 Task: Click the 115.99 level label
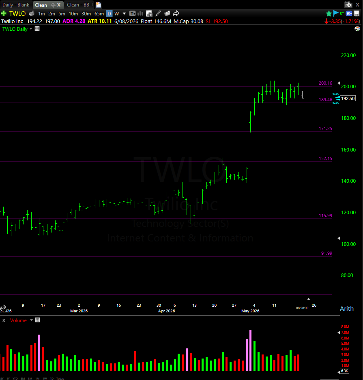pos(325,216)
